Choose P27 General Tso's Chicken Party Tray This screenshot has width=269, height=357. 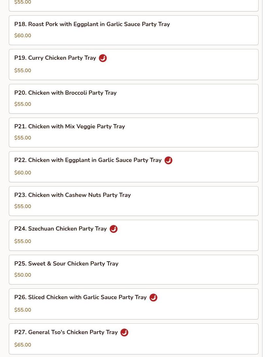click(134, 339)
